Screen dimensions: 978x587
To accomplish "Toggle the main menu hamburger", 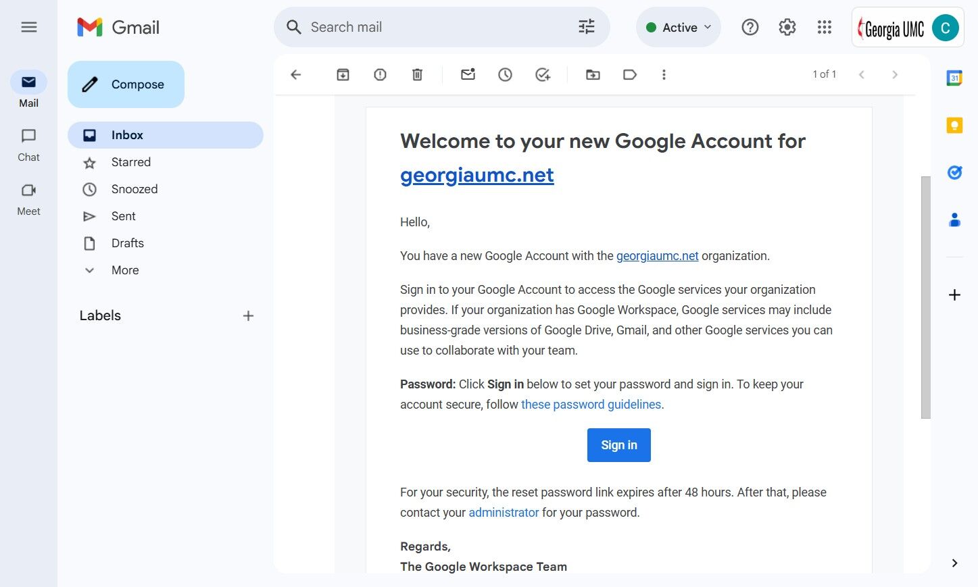I will tap(29, 27).
